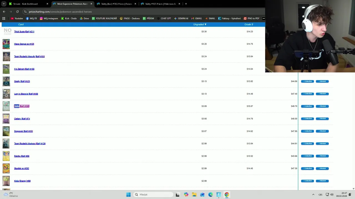Open the FNGG - Dodoeu bookmark
The width and height of the screenshot is (355, 199).
click(x=130, y=19)
